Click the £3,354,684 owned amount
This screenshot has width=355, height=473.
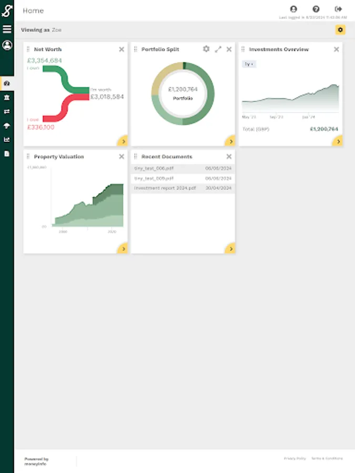(x=44, y=60)
